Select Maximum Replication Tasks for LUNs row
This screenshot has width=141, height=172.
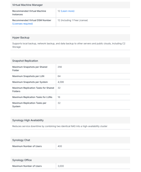(x=70, y=97)
